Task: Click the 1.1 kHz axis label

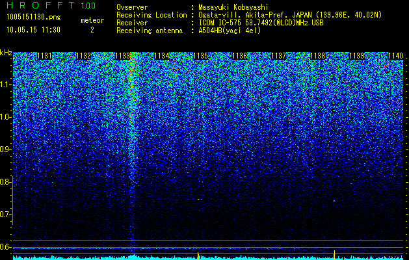Action: pyautogui.click(x=6, y=84)
